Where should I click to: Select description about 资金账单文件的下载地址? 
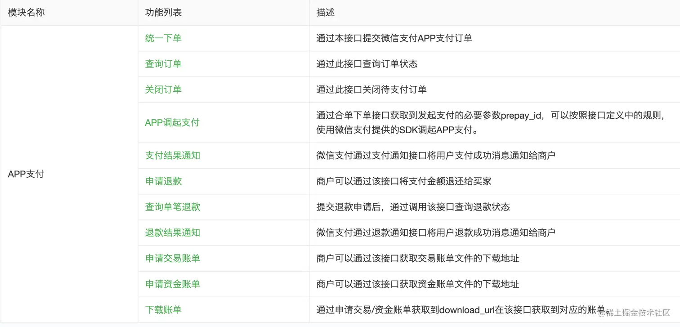point(418,284)
